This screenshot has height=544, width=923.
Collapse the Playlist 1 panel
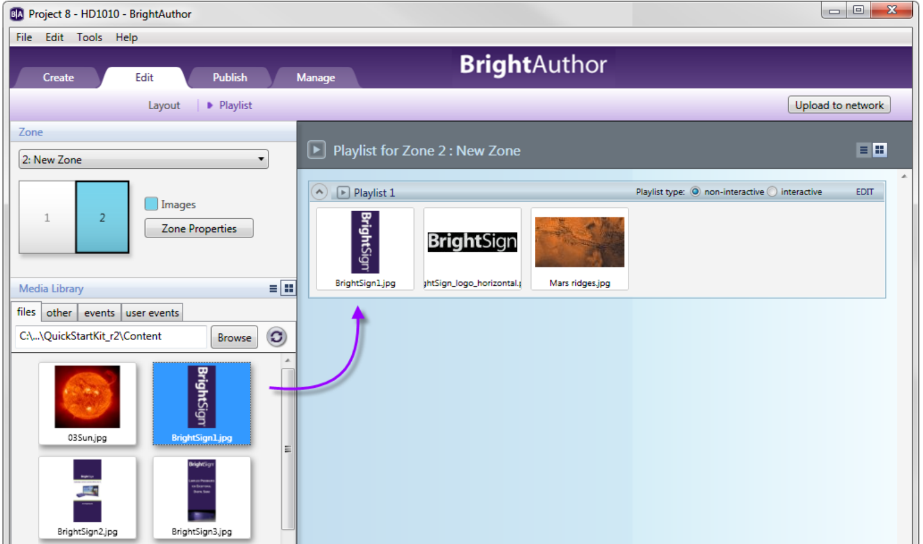(320, 192)
